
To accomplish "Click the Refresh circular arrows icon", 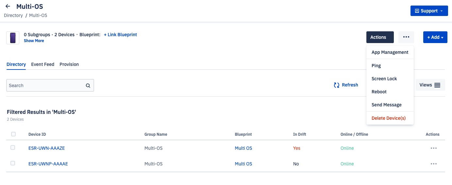I will coord(337,85).
